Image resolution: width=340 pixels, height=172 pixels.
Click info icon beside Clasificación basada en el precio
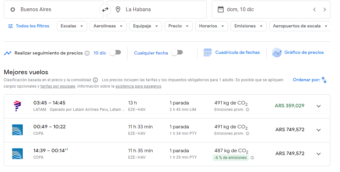click(x=95, y=80)
